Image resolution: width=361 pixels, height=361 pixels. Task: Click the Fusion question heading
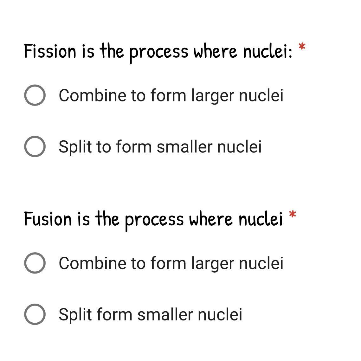click(153, 220)
